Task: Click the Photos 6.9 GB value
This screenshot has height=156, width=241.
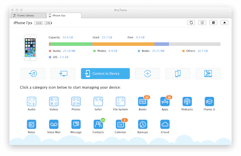Action: click(x=113, y=51)
